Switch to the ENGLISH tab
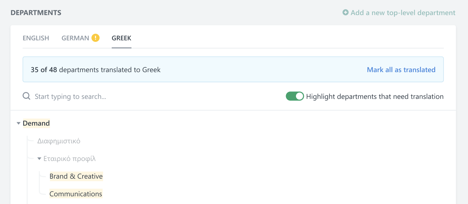 coord(36,38)
